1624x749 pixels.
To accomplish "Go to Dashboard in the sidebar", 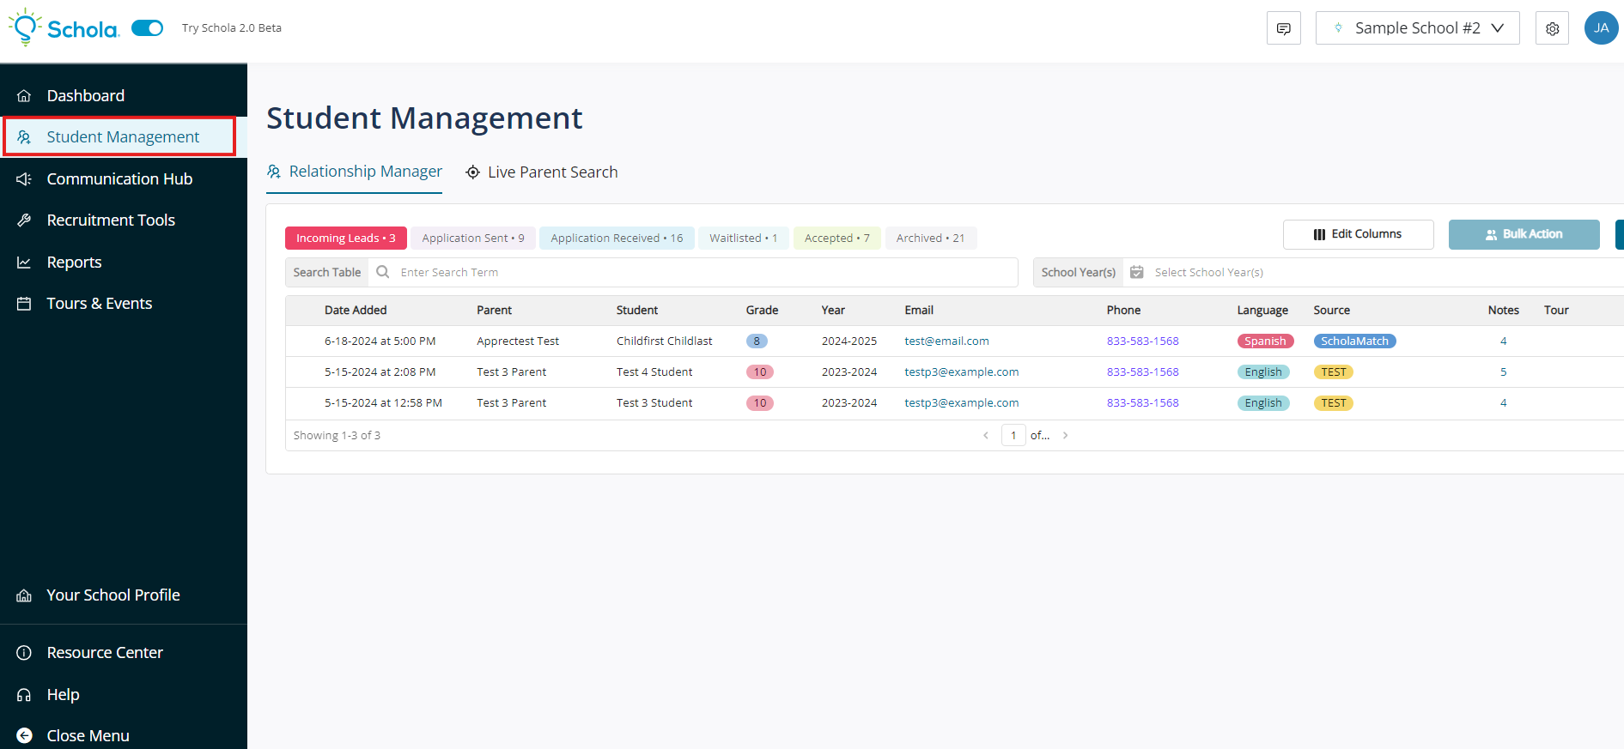I will [124, 95].
